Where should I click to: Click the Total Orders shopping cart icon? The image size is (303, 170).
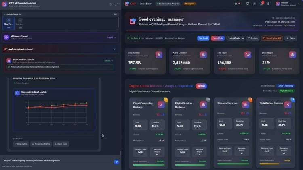(x=248, y=54)
